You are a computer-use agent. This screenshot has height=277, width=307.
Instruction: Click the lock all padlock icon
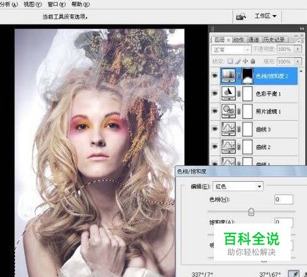pyautogui.click(x=253, y=61)
